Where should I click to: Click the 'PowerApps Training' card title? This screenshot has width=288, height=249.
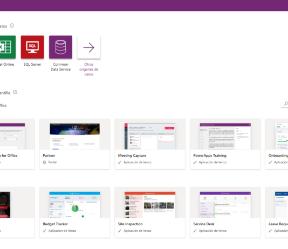click(210, 156)
